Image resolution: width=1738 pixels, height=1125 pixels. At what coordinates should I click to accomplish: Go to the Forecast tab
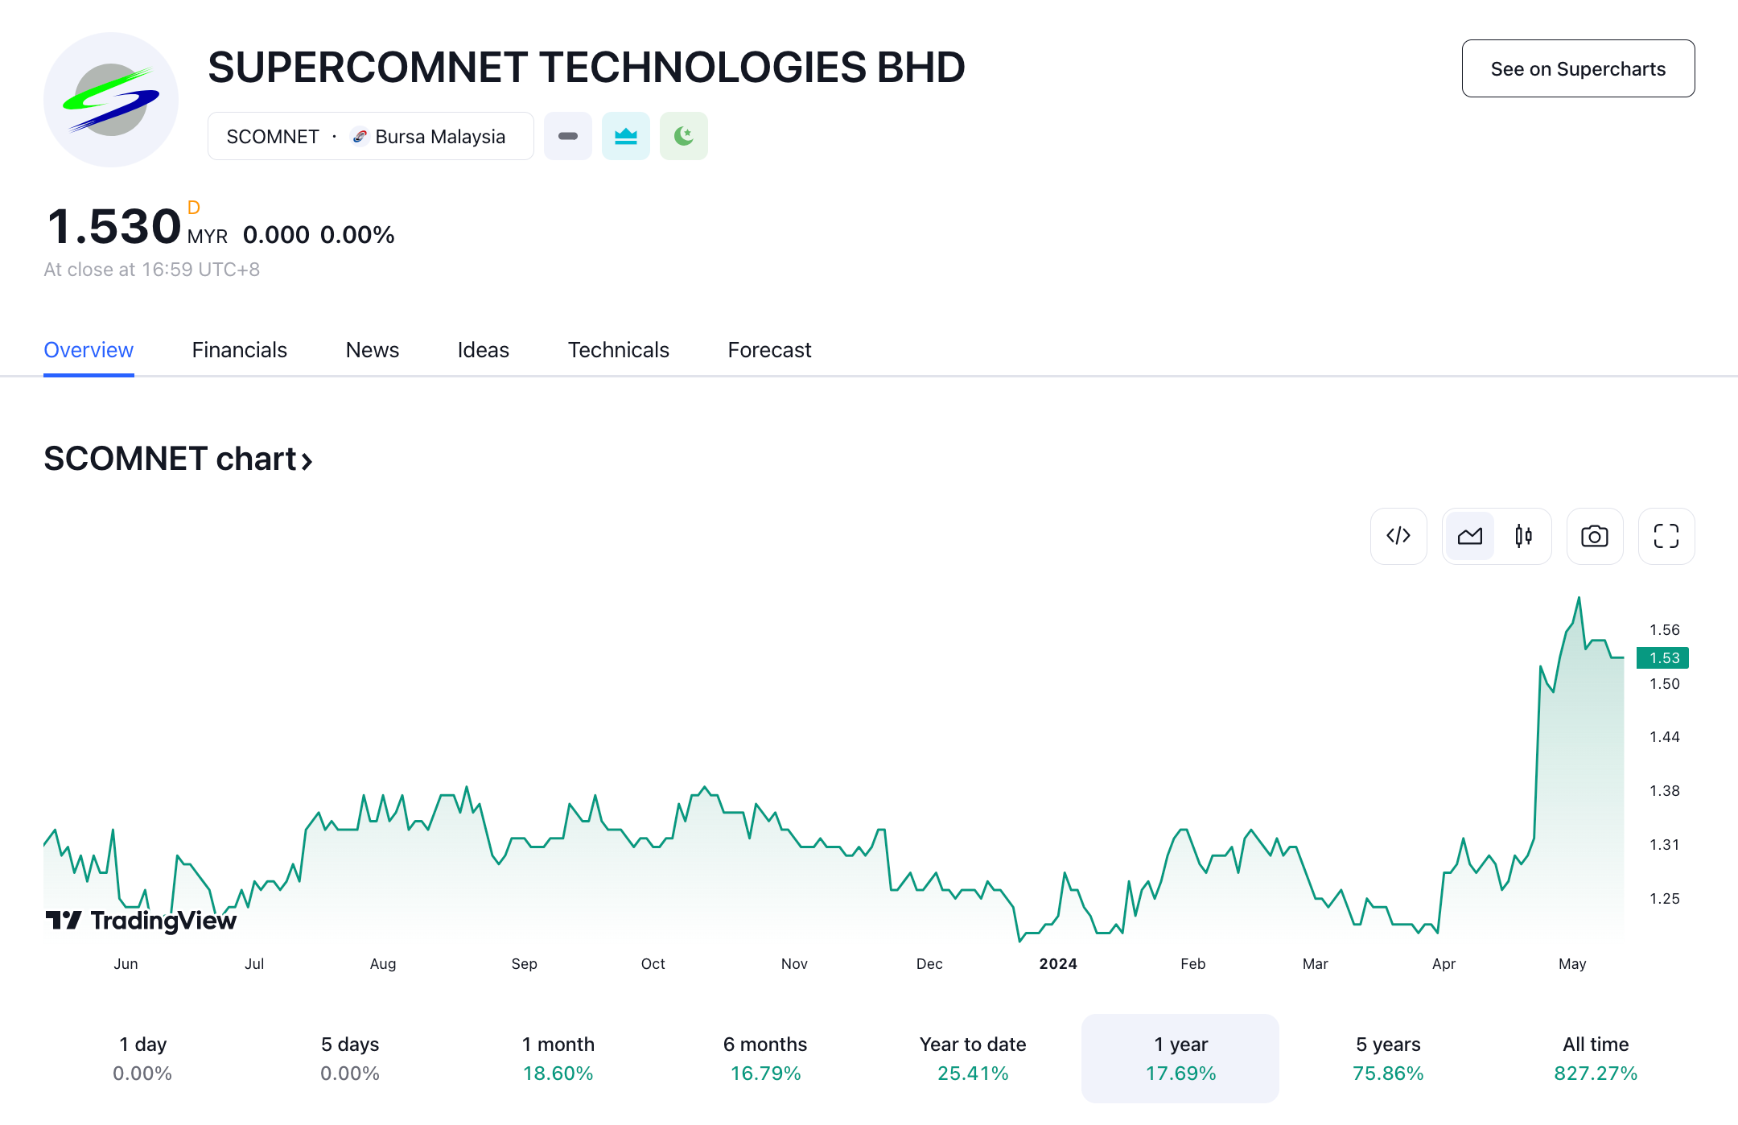769,350
